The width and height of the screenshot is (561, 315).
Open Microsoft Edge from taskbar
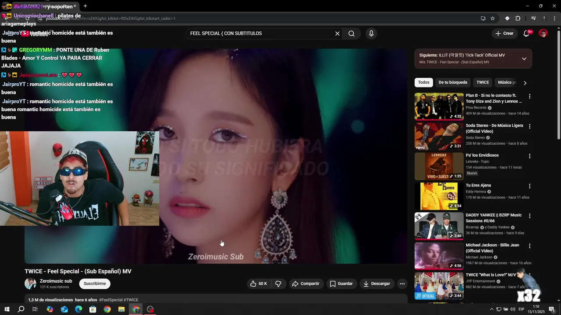pyautogui.click(x=78, y=309)
